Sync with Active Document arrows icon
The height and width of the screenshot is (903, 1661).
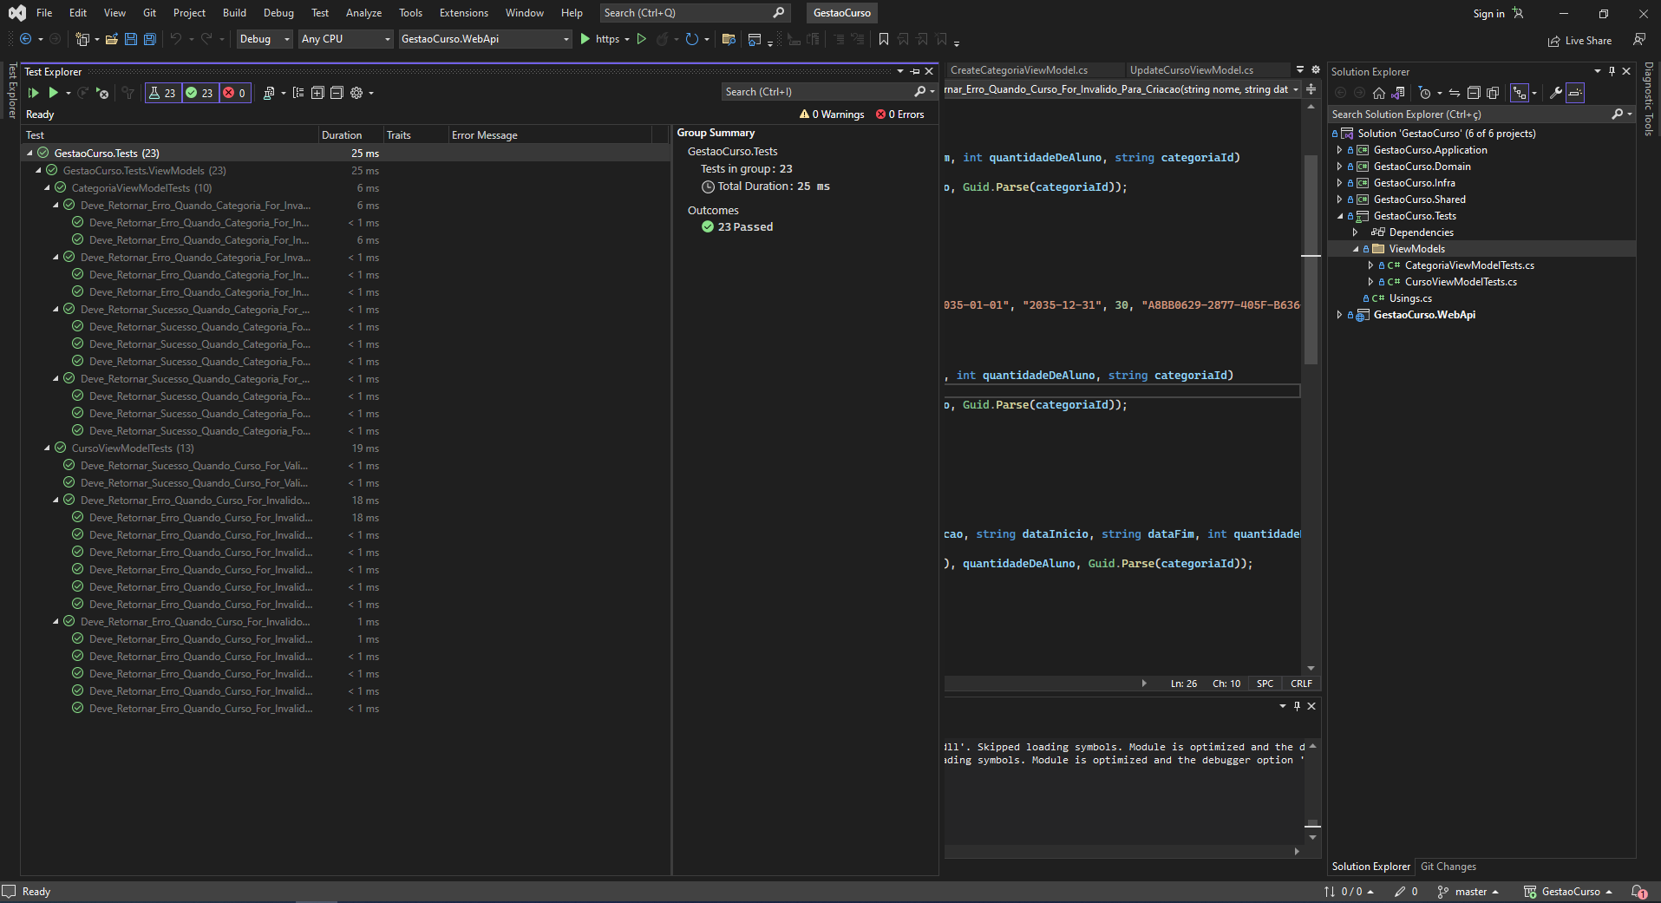point(1455,93)
